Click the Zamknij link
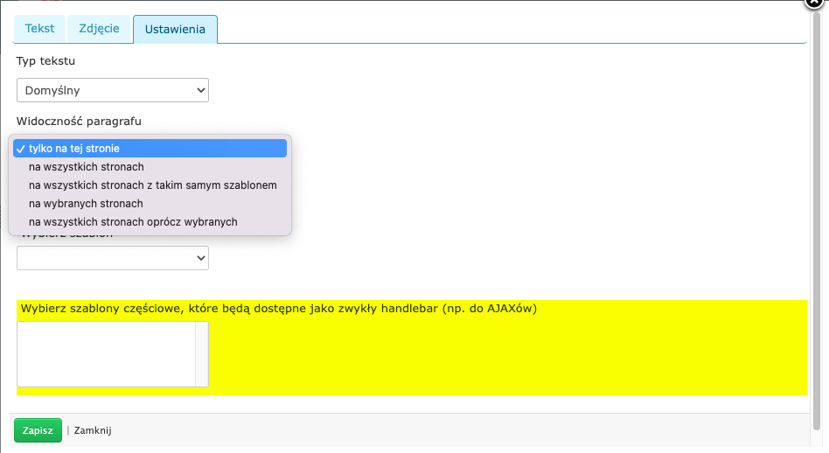829x453 pixels. tap(93, 430)
